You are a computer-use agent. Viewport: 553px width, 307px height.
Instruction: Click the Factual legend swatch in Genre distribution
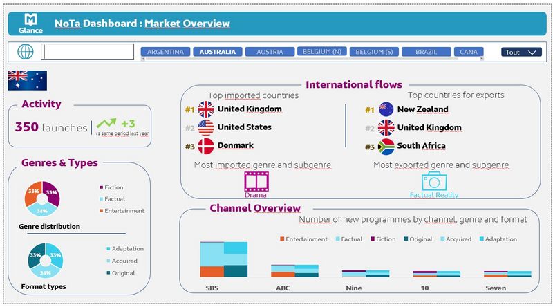(x=101, y=199)
